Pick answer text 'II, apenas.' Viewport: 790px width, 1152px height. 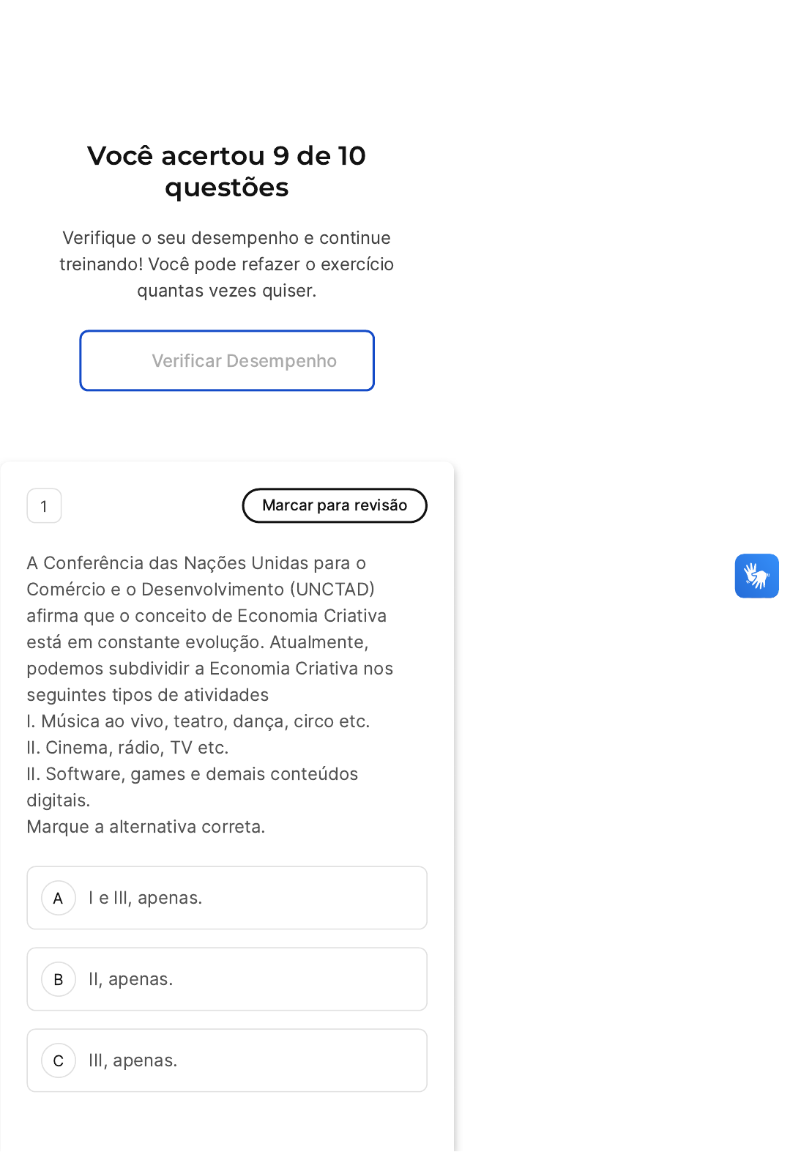tap(130, 979)
